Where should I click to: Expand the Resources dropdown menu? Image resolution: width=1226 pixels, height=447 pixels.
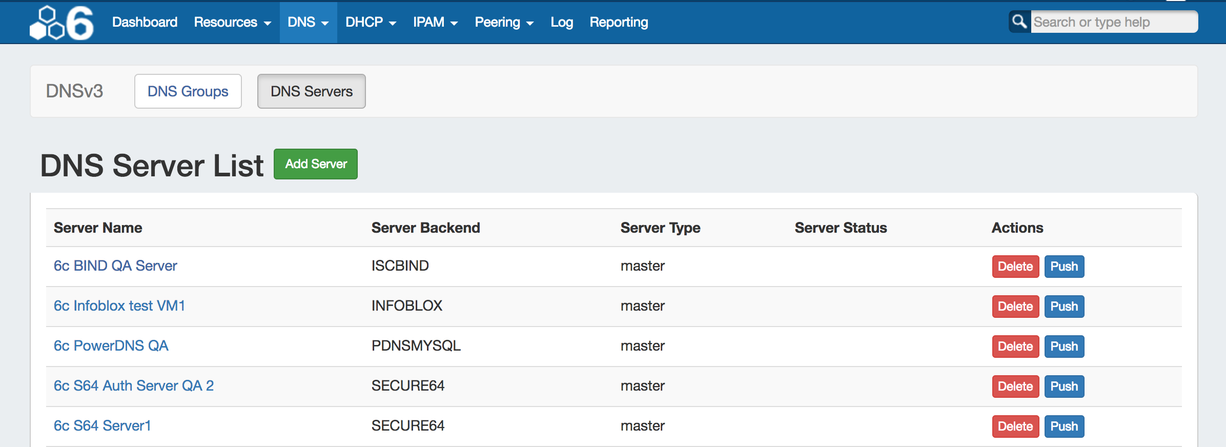(x=232, y=23)
